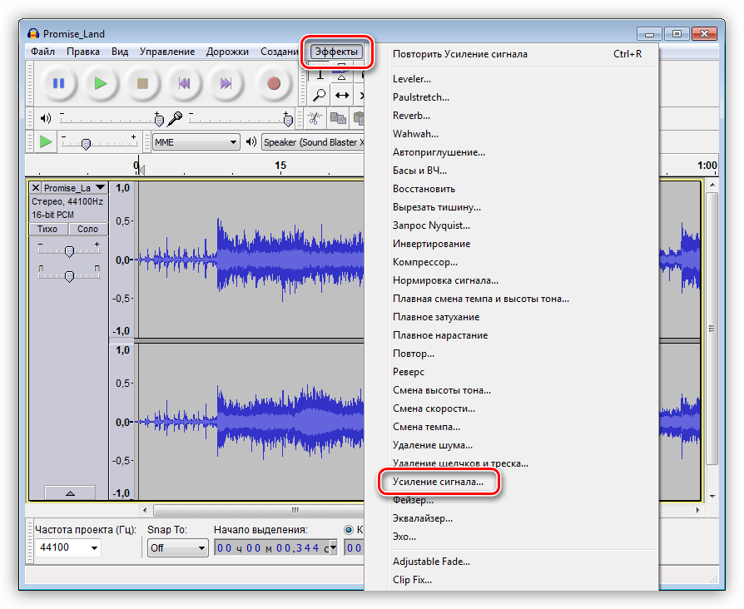Screen dimensions: 744x609
Task: Select the radio button beside selection start
Action: pyautogui.click(x=349, y=529)
